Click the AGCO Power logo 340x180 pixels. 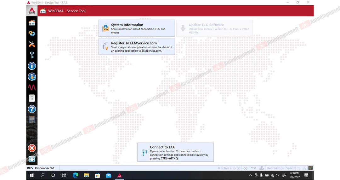[32, 11]
